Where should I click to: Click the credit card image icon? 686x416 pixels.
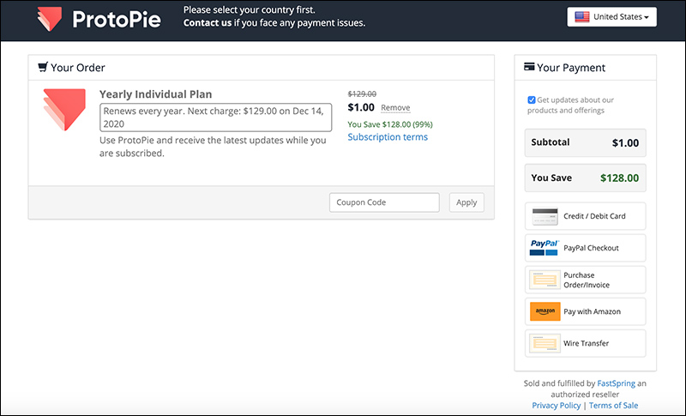coord(545,216)
